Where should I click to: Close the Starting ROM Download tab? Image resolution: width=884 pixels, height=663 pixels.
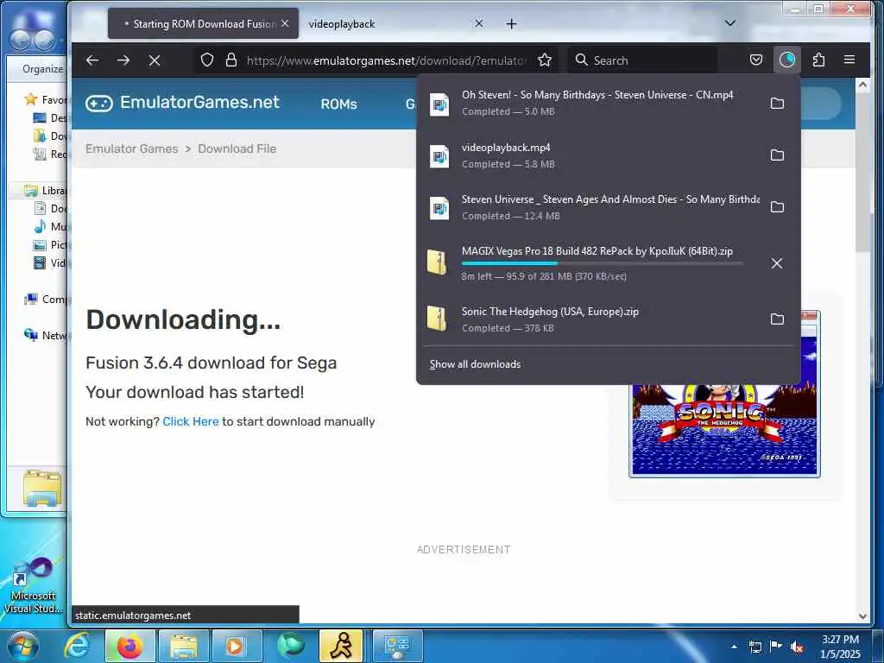coord(285,23)
